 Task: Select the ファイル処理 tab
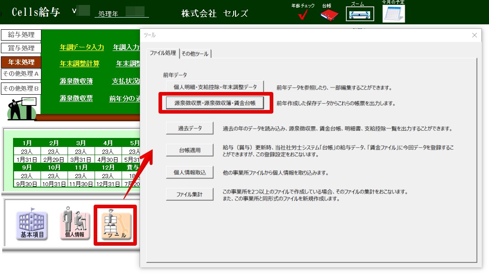(x=163, y=53)
